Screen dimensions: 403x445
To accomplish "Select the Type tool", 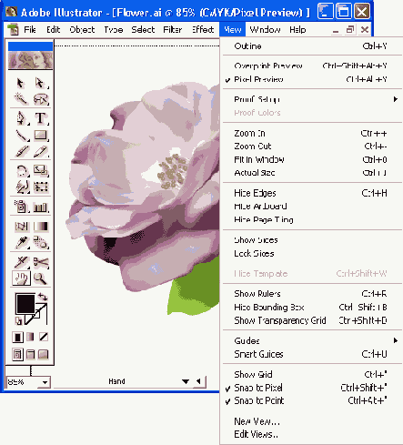I will (x=40, y=118).
